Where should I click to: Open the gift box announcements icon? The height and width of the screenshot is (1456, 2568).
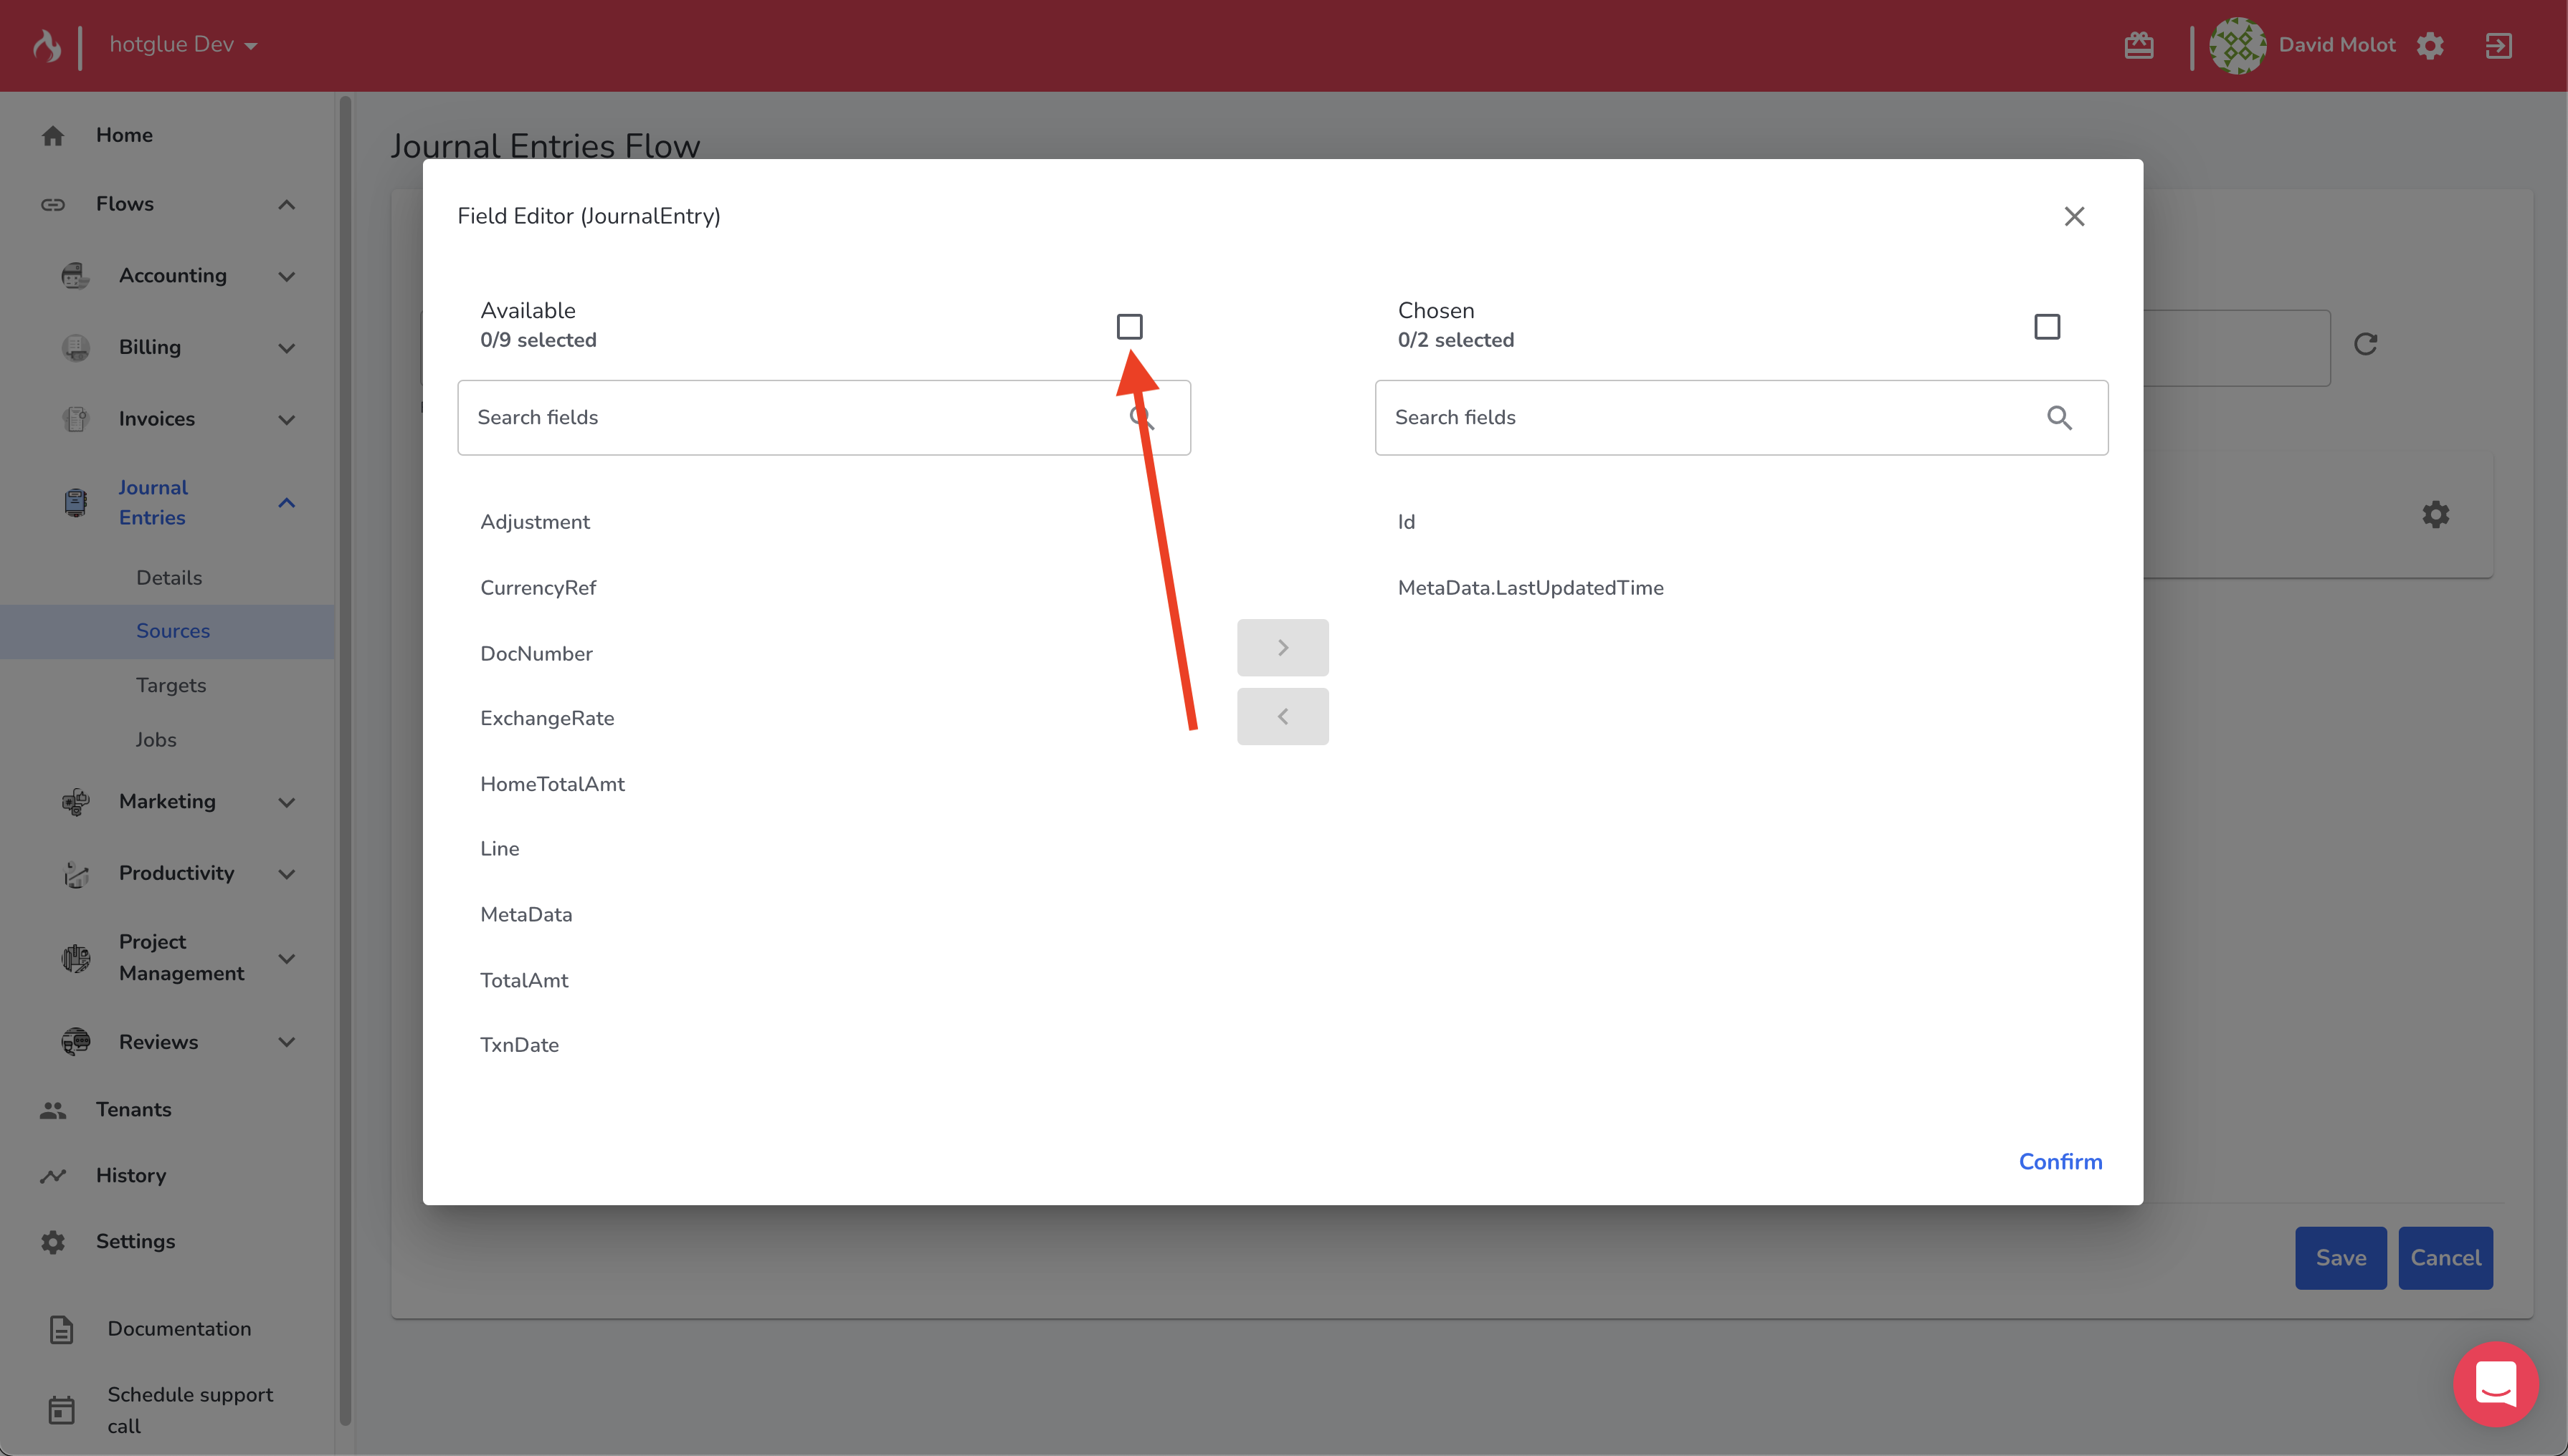pos(2138,45)
